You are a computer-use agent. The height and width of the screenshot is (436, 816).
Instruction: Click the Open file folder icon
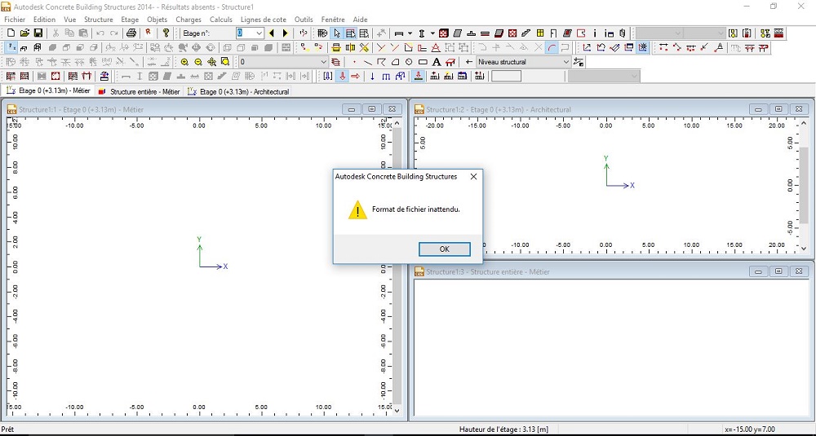coord(24,33)
